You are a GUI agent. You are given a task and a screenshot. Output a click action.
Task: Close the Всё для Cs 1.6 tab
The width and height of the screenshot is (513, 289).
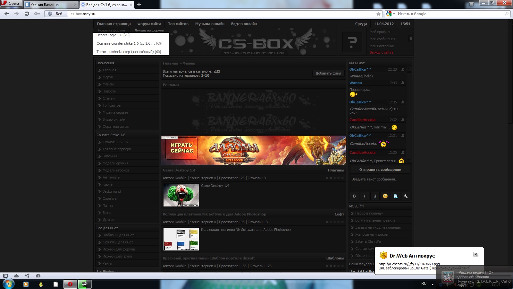coord(131,4)
